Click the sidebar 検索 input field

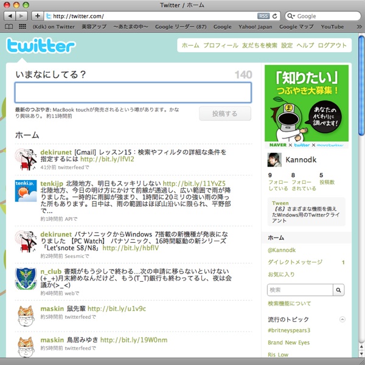[300, 290]
